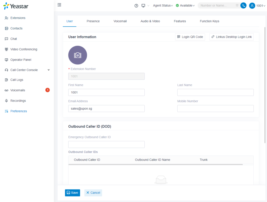
Task: Click the Login QR Code button
Action: coord(190,37)
